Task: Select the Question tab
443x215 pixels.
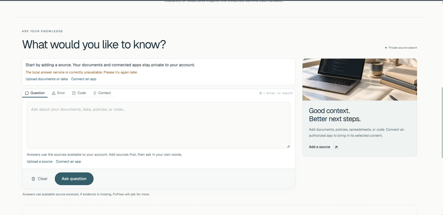Action: point(35,93)
